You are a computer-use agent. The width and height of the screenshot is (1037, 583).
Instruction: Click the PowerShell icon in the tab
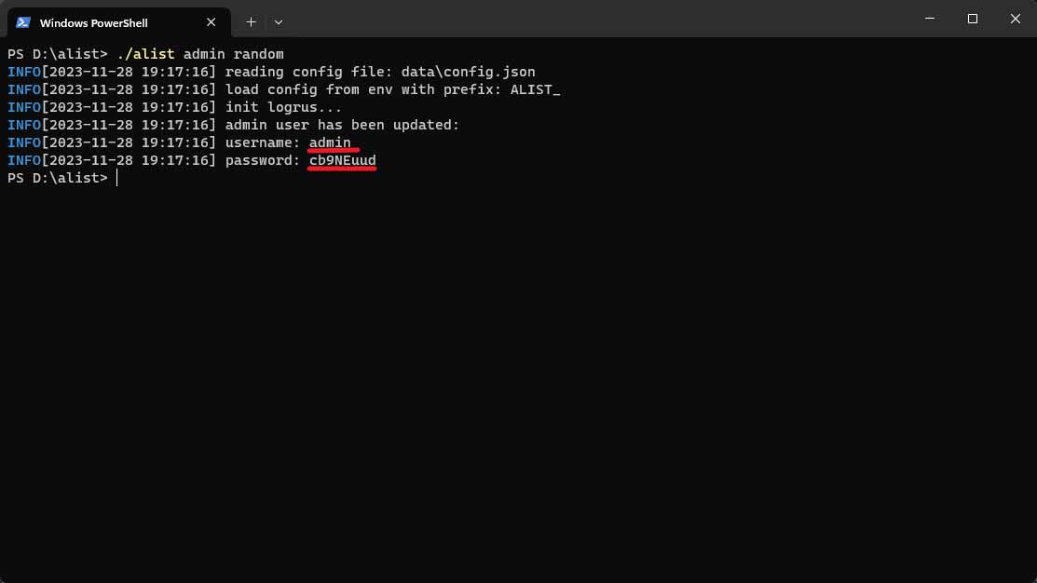pyautogui.click(x=23, y=22)
